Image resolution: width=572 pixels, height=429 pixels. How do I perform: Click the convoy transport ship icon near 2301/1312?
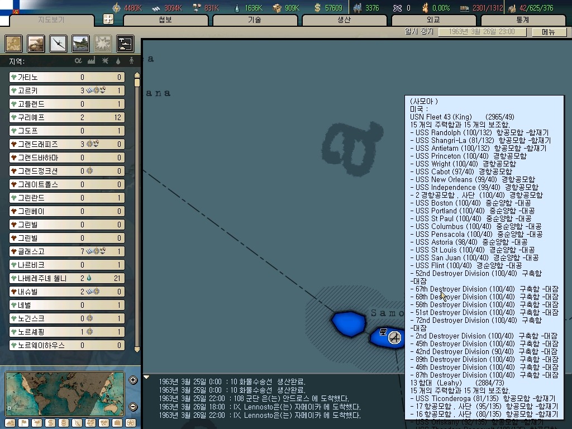pos(464,8)
